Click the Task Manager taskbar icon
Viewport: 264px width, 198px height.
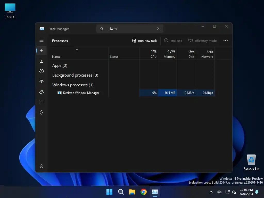coord(155,192)
